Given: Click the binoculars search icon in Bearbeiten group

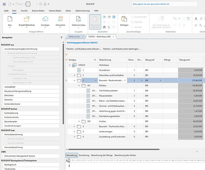Looking at the screenshot, I should 104,27.
